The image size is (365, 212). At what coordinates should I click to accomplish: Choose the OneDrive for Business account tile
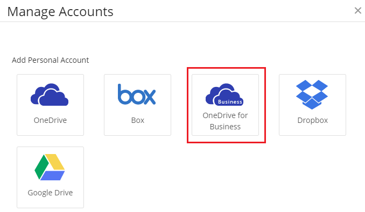(x=225, y=105)
